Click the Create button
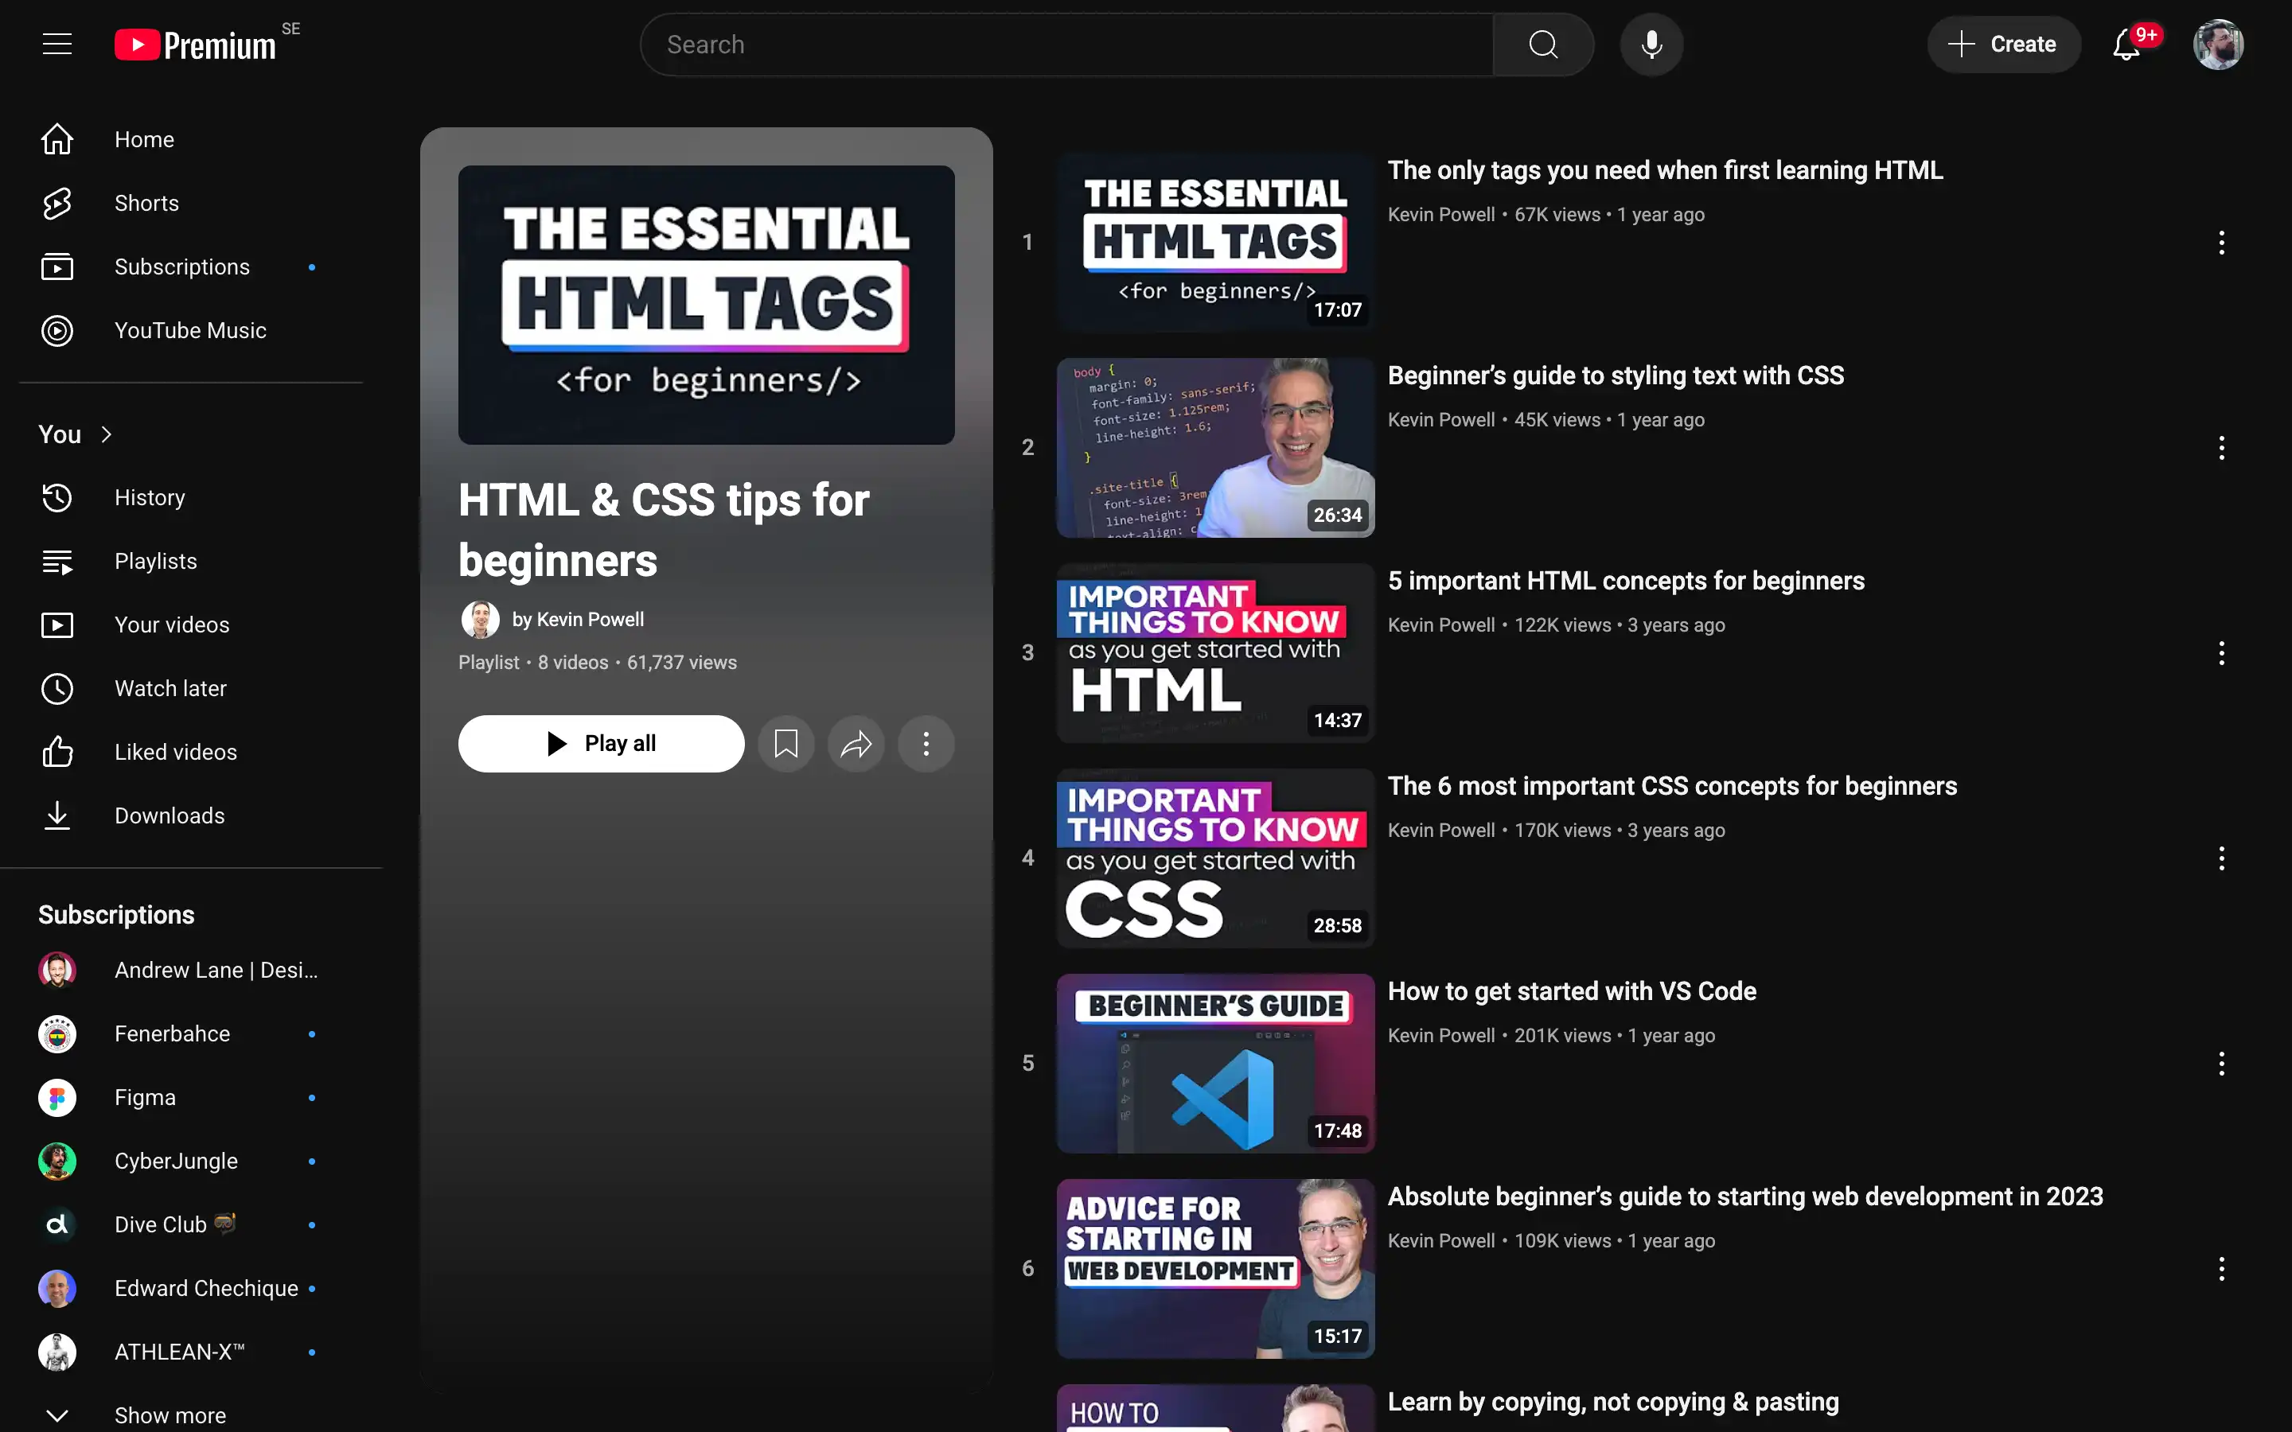 2003,45
